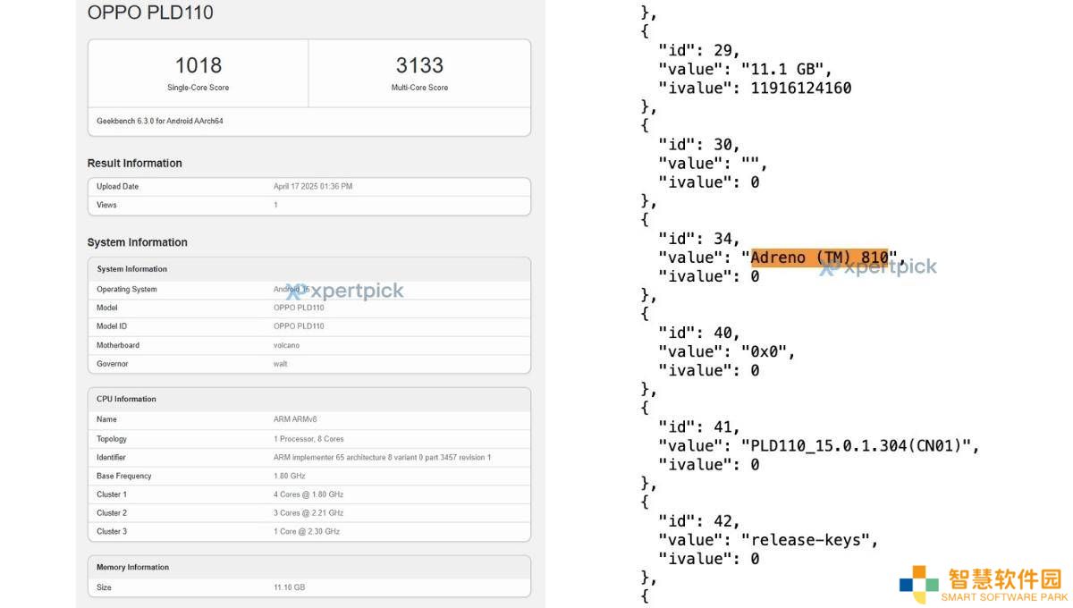This screenshot has width=1073, height=608.
Task: Select the multi-core score "3133"
Action: [x=419, y=65]
